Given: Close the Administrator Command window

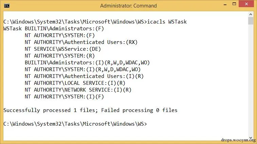Looking at the screenshot, I should click(246, 4).
